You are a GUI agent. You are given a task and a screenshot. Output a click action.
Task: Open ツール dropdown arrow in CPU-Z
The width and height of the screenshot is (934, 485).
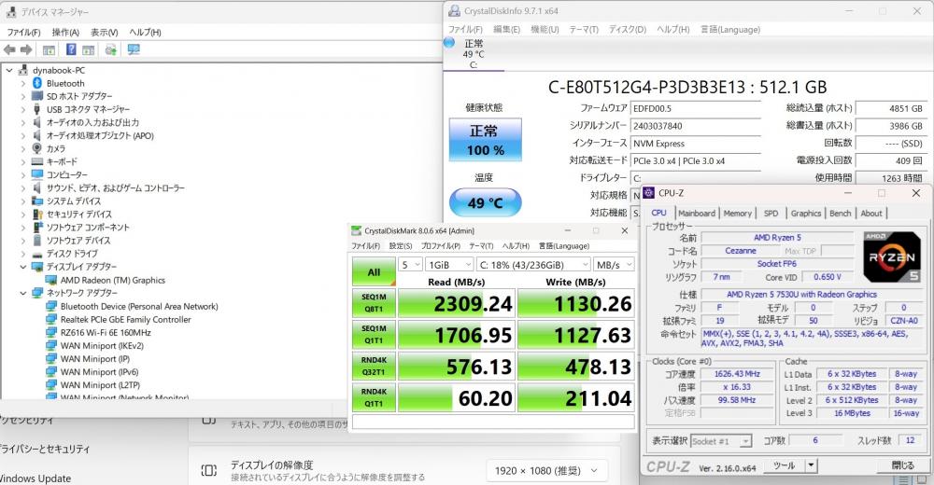pos(811,465)
